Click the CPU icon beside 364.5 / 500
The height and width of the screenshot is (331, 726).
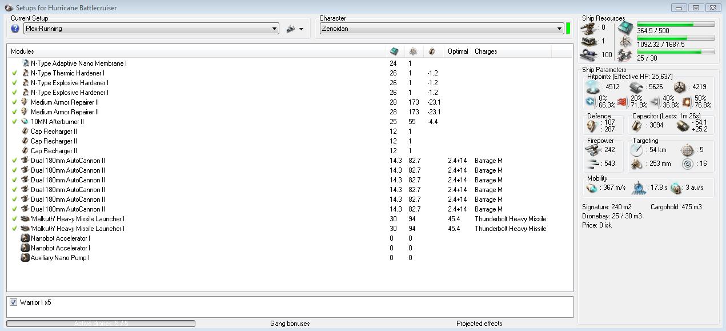tap(625, 27)
